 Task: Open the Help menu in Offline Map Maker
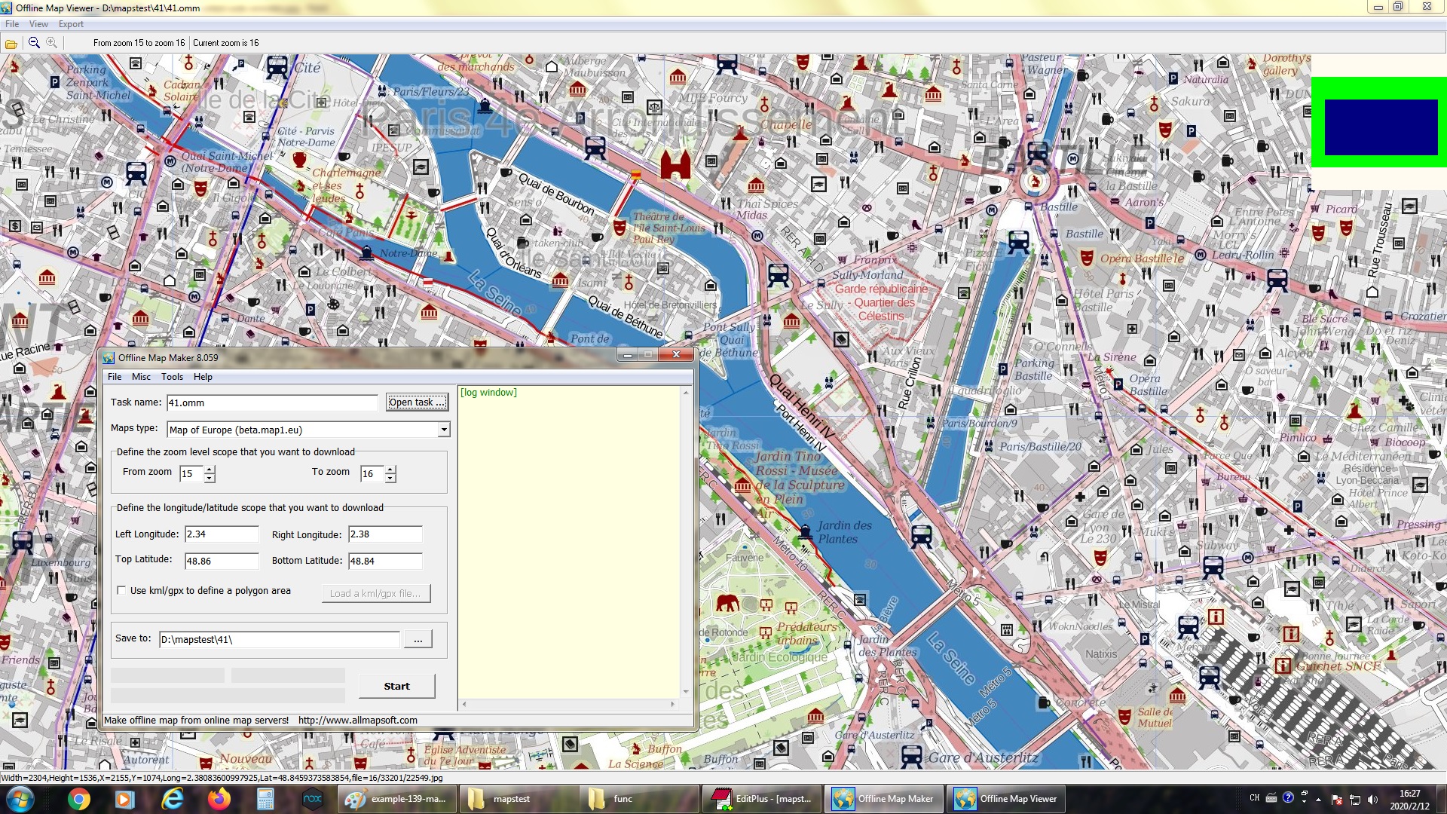pos(203,377)
